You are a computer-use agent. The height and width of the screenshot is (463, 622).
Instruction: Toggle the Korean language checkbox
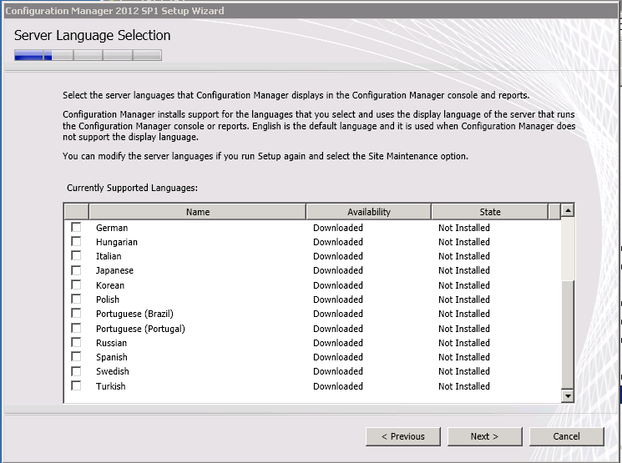click(77, 285)
